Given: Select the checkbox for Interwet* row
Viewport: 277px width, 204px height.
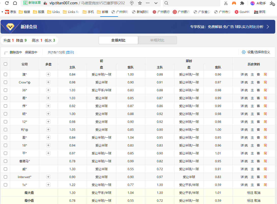Looking at the screenshot, I should click(x=5, y=177).
